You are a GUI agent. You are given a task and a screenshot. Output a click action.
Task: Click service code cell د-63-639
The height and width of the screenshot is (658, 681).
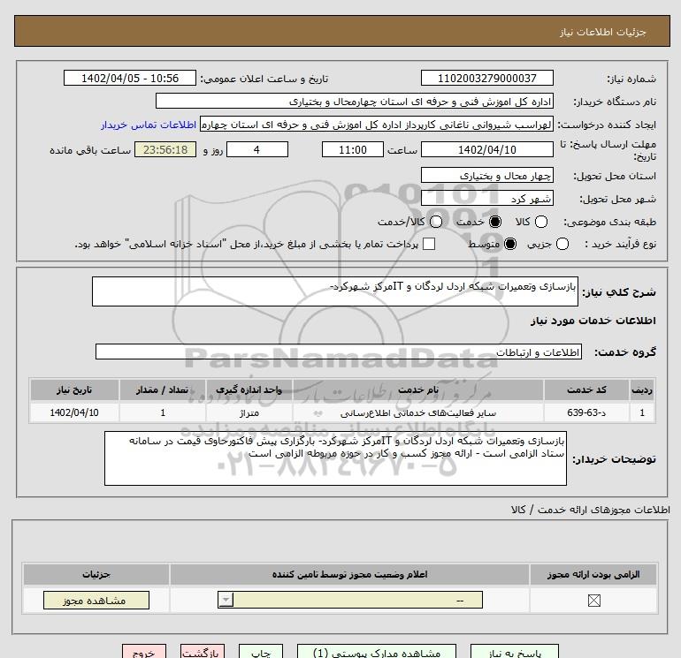tap(586, 412)
